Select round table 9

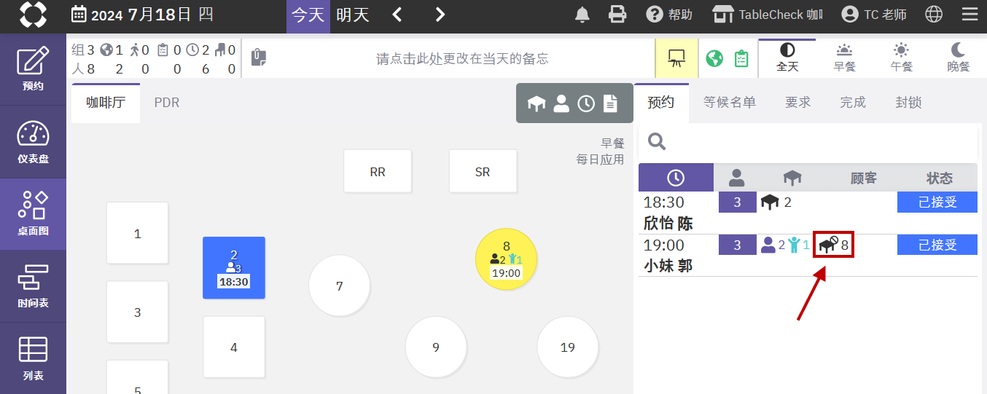tap(436, 347)
